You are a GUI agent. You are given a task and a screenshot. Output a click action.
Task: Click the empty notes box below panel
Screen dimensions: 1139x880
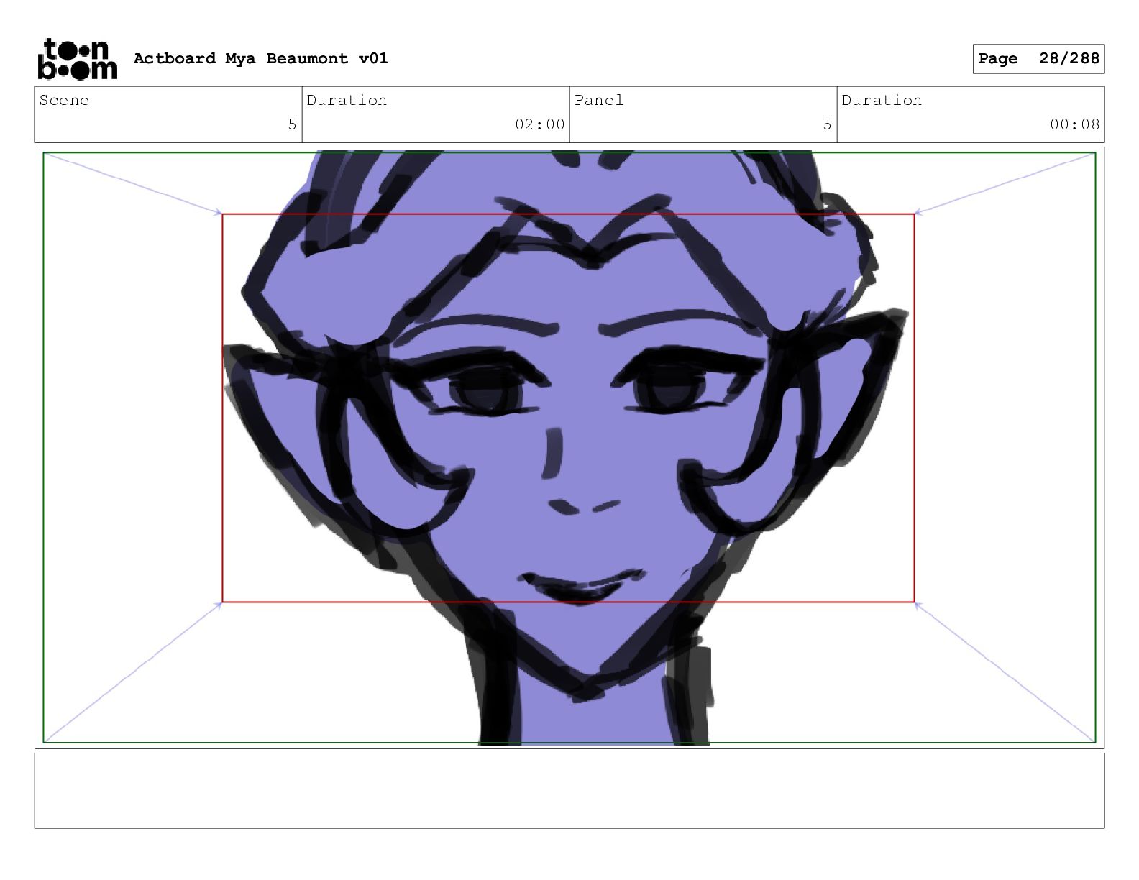569,791
